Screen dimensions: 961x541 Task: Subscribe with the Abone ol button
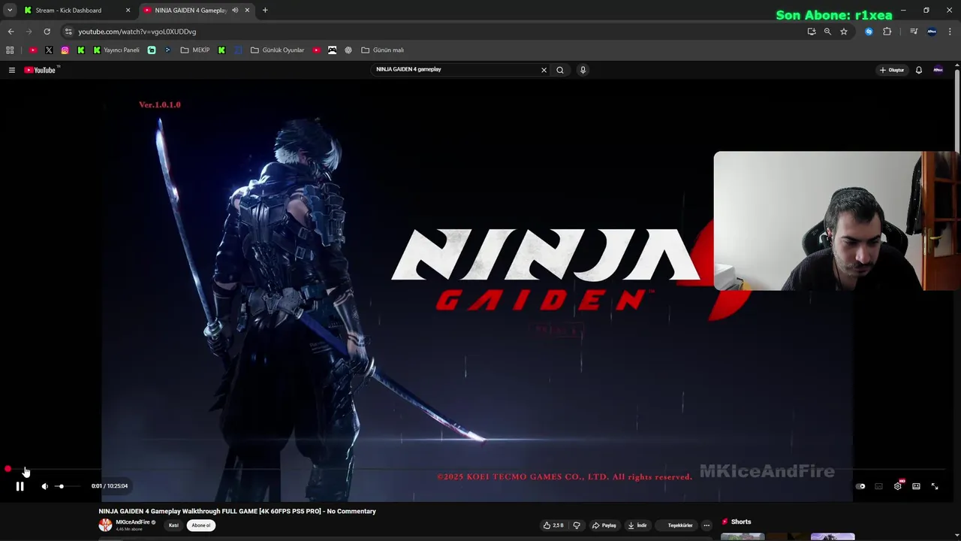pos(201,525)
